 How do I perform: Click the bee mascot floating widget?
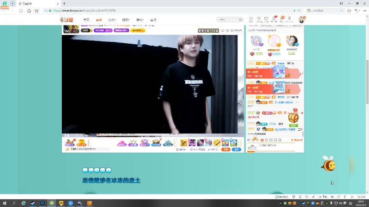click(328, 163)
